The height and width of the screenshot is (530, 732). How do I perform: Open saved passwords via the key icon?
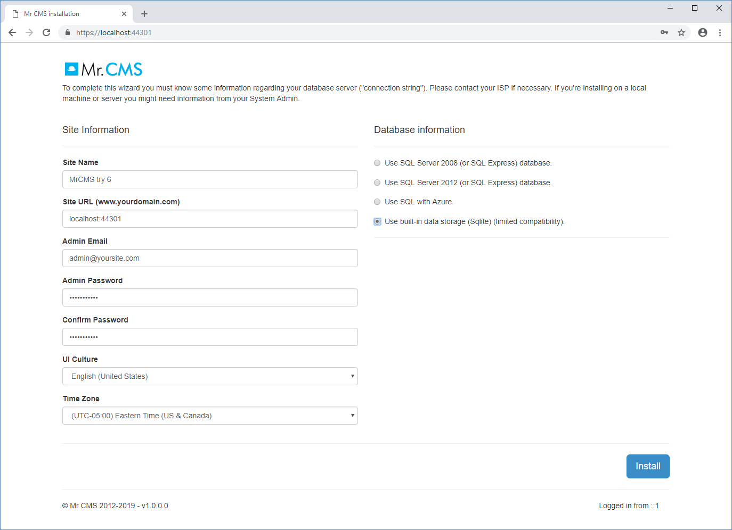664,32
